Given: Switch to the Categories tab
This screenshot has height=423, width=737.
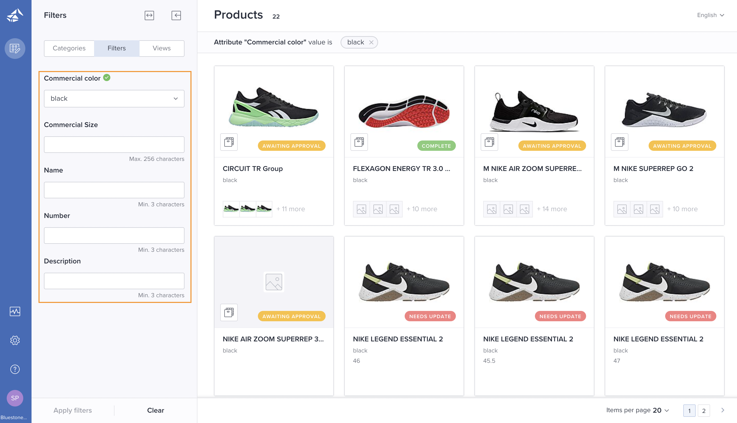Looking at the screenshot, I should pos(69,48).
